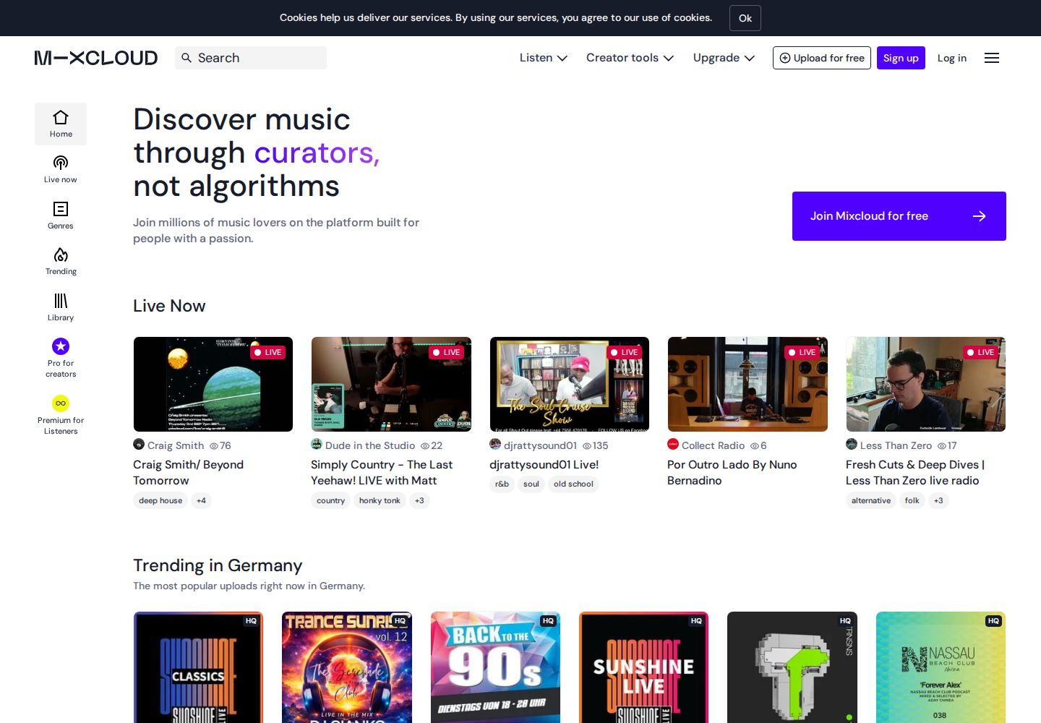This screenshot has height=723, width=1041.
Task: Show +4 more tags for Craig Smith
Action: click(x=201, y=500)
